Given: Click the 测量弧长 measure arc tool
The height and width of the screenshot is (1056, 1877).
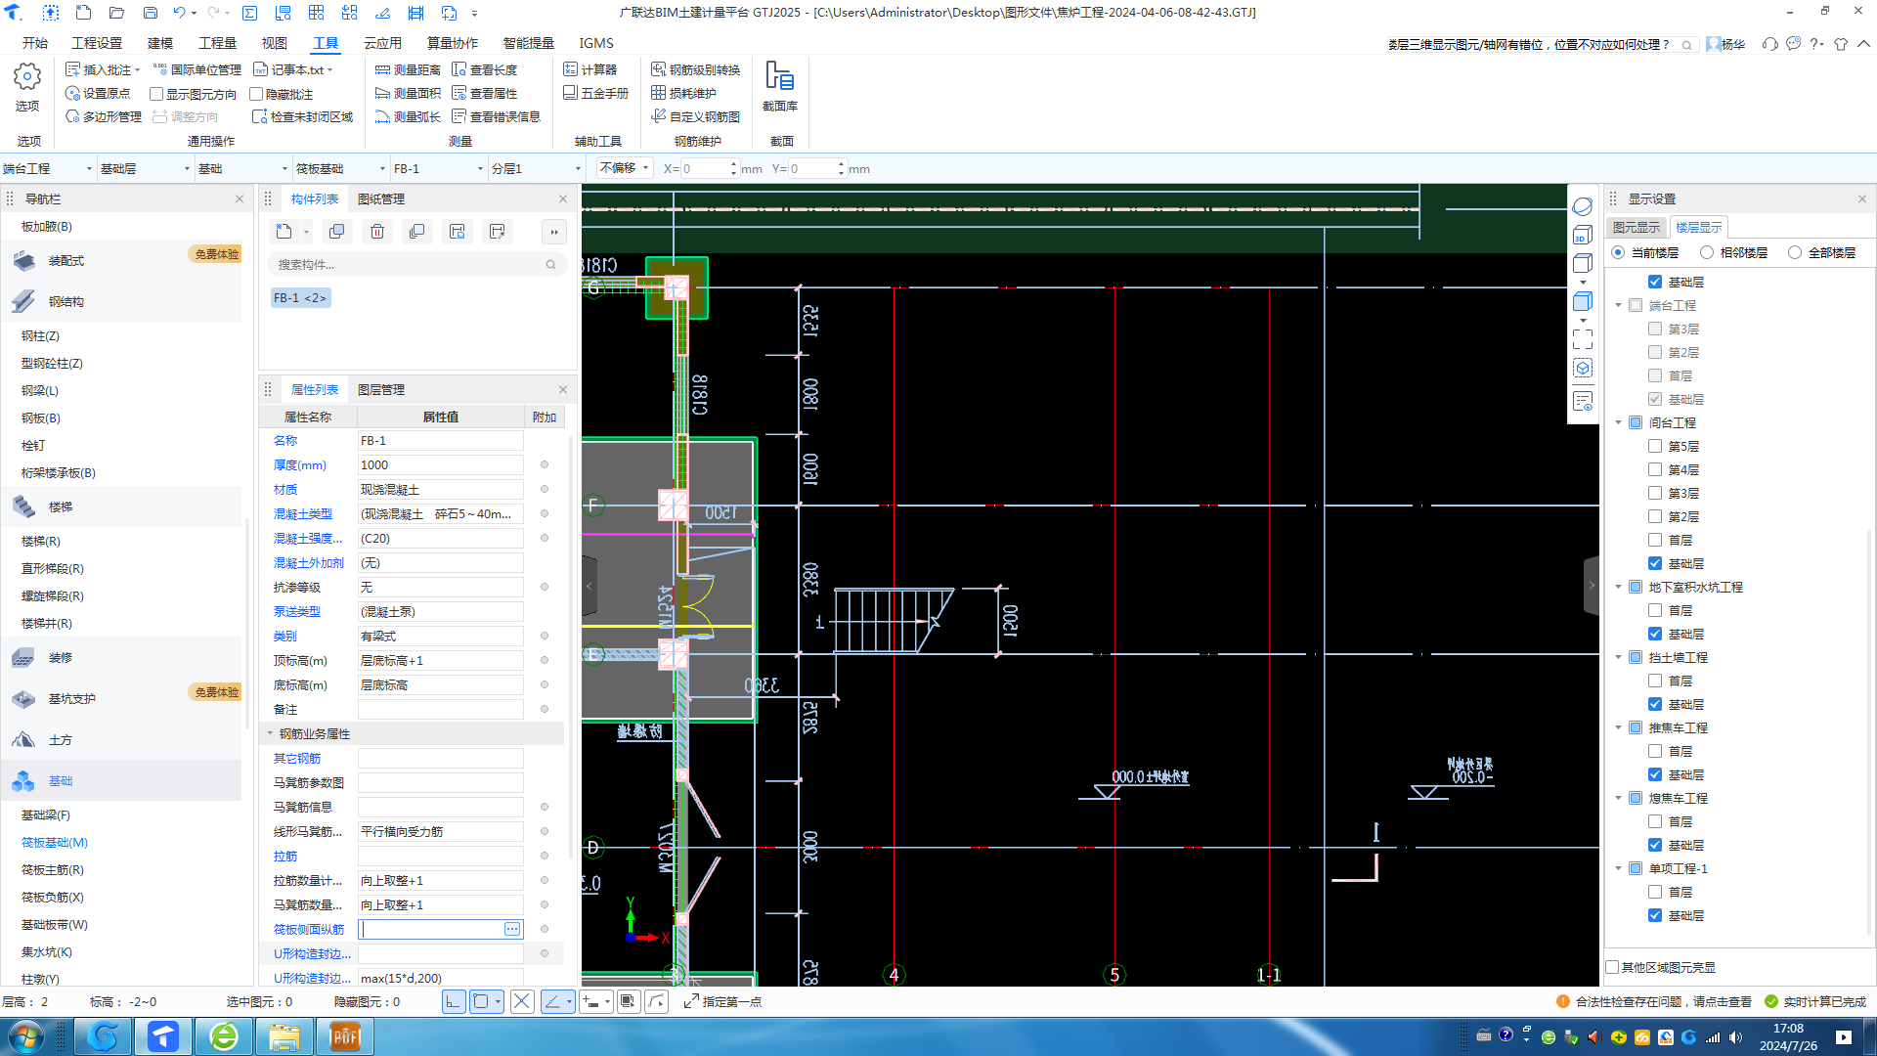Looking at the screenshot, I should [x=408, y=116].
